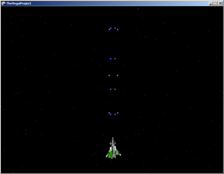Click the left gray projectile in topmost cluster

point(109,29)
